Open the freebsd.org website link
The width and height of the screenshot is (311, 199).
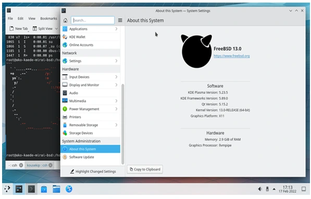point(231,56)
